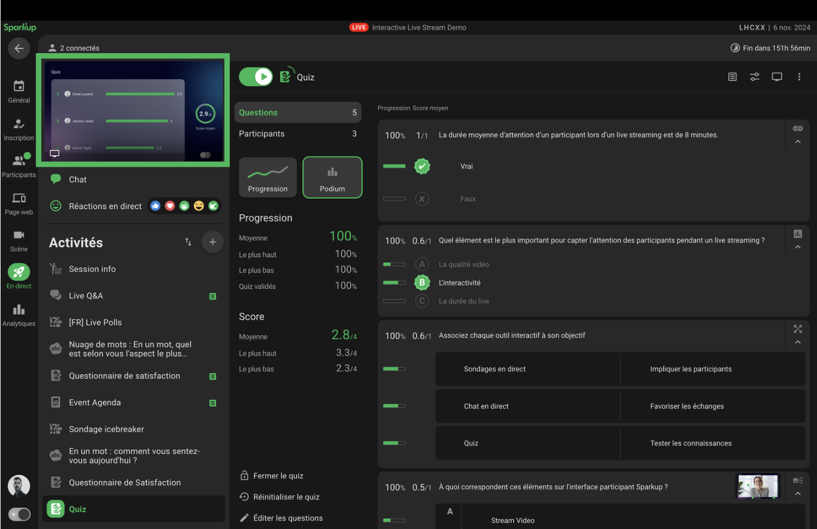Image resolution: width=817 pixels, height=529 pixels.
Task: Toggle the dark mode switch at bottom left
Action: (x=19, y=514)
